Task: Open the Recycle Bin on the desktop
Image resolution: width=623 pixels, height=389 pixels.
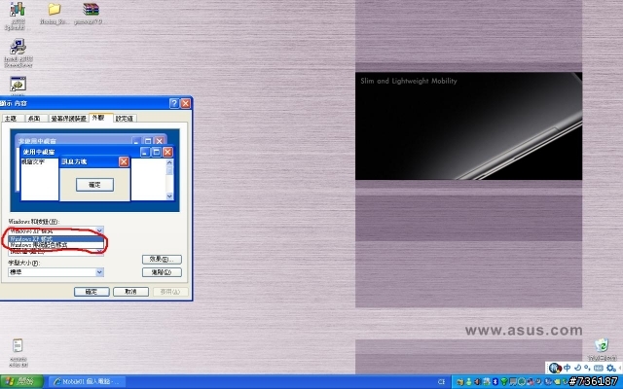Action: tap(602, 348)
